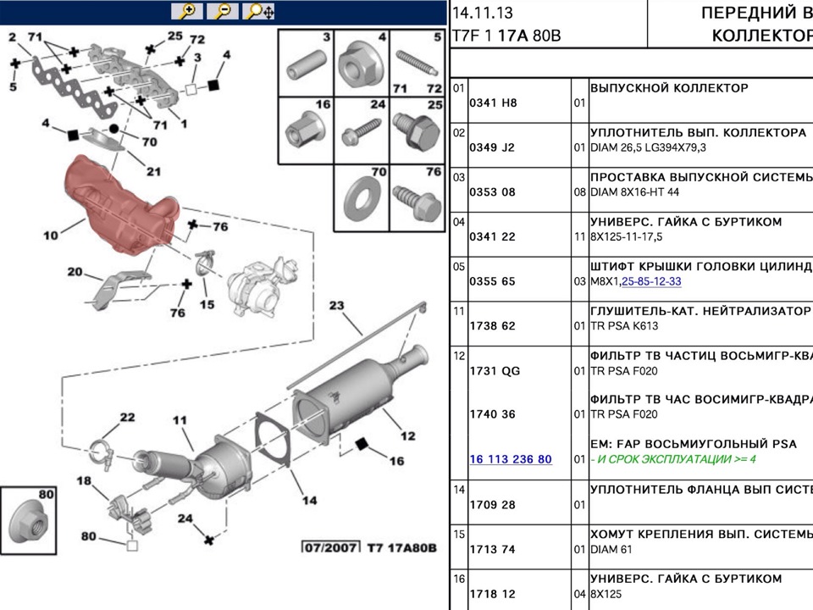Select part number 1740 36

(493, 414)
